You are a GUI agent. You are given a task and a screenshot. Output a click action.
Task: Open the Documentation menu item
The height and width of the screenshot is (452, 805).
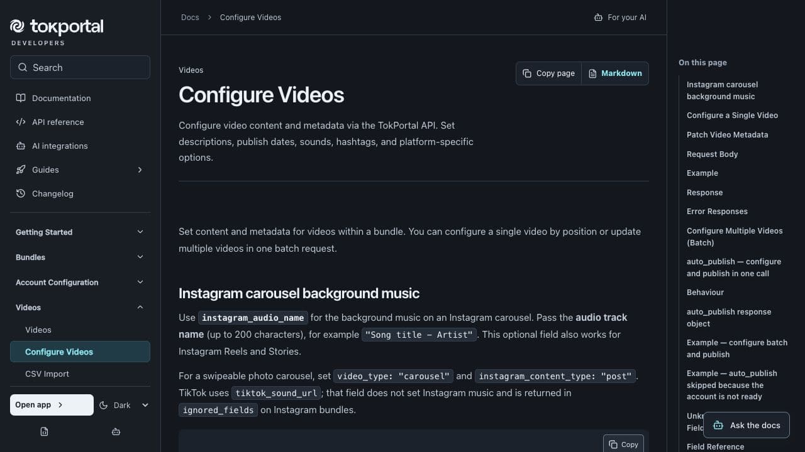click(80, 98)
